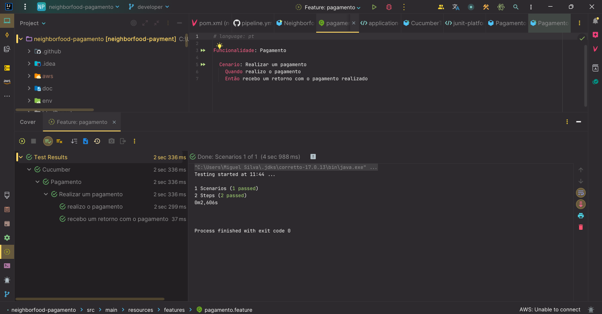Image resolution: width=602 pixels, height=314 pixels.
Task: Click the atom-shaped toolbar icon
Action: tap(501, 7)
